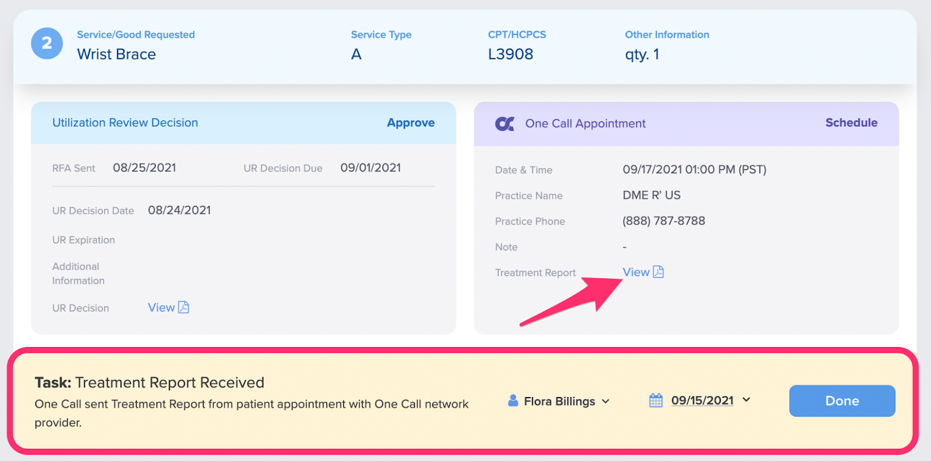View the UR Decision document link

pos(161,308)
